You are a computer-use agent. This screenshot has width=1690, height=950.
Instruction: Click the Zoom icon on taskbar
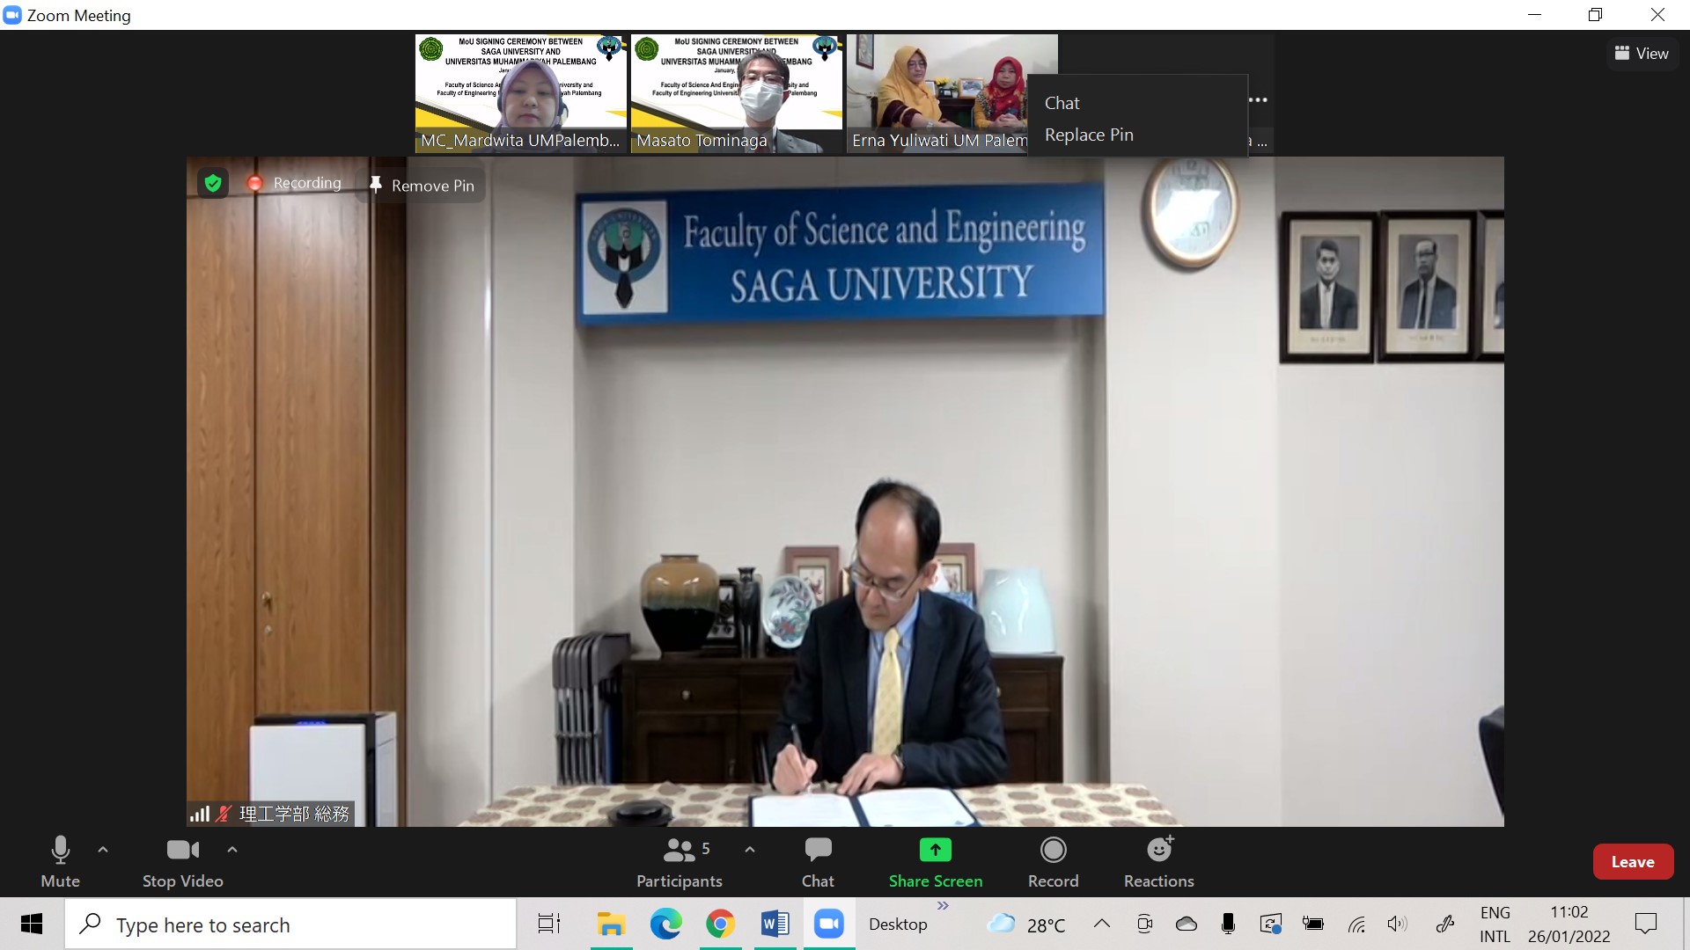point(828,924)
